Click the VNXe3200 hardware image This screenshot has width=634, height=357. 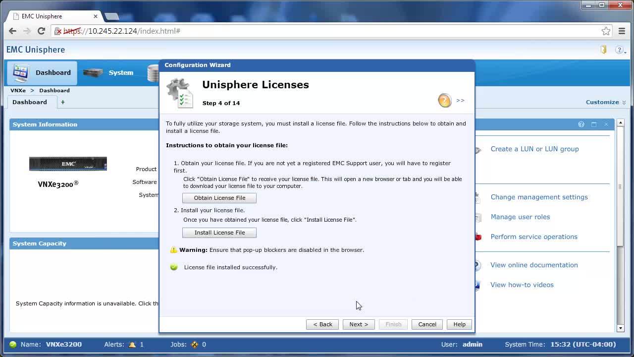click(x=68, y=164)
